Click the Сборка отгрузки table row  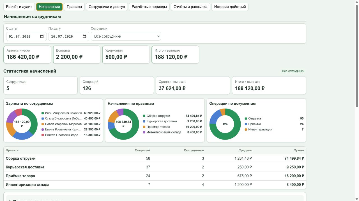click(x=155, y=158)
